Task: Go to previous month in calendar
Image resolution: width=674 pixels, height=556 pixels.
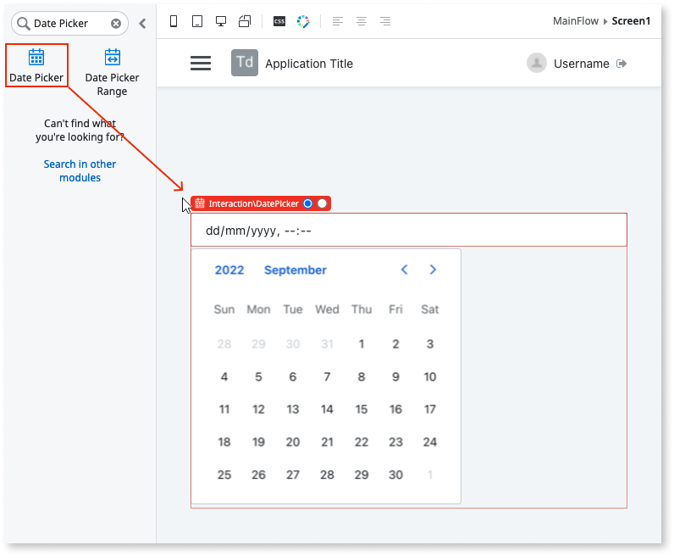Action: tap(404, 270)
